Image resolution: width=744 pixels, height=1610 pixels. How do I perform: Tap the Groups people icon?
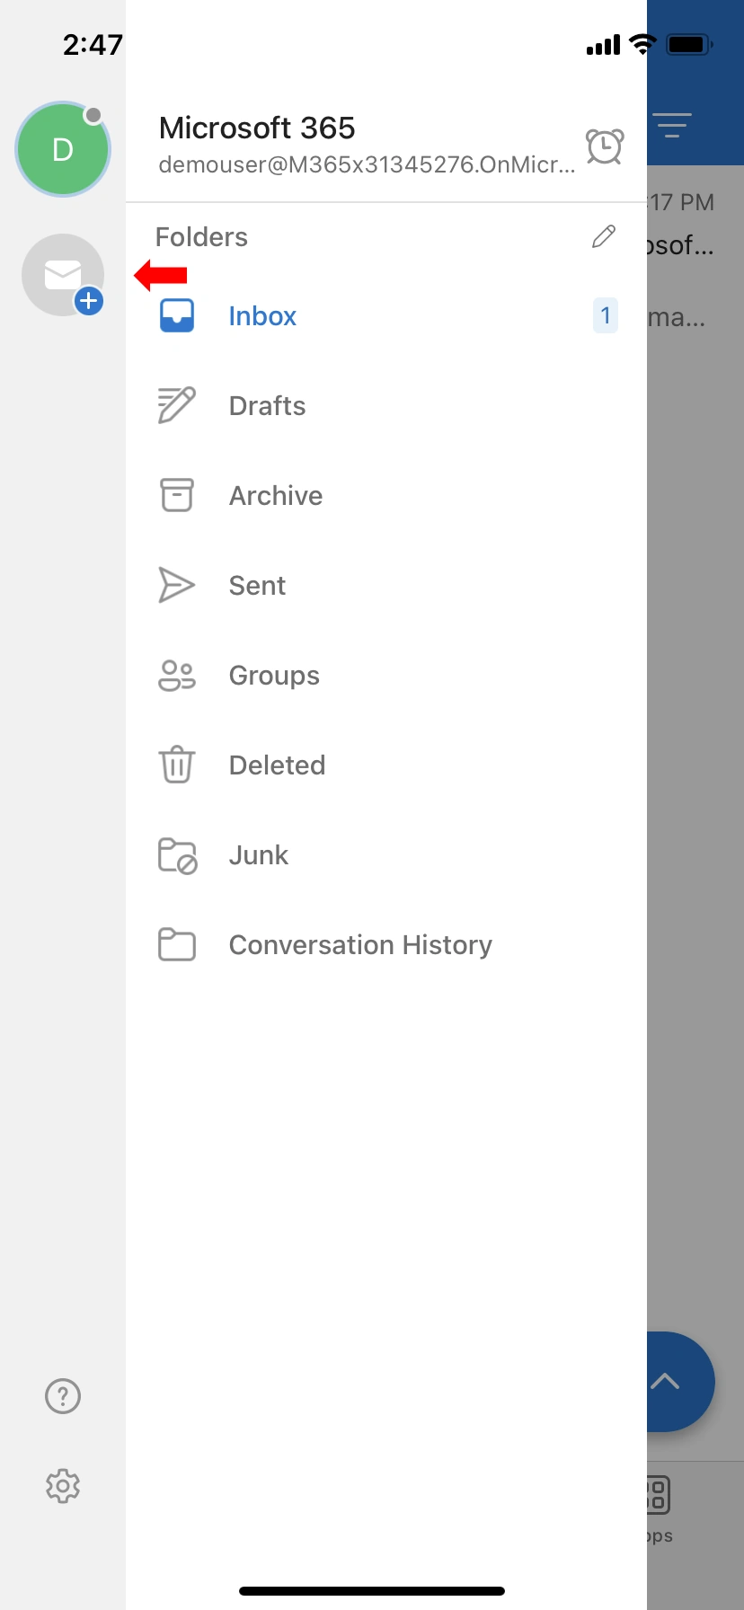(x=177, y=675)
